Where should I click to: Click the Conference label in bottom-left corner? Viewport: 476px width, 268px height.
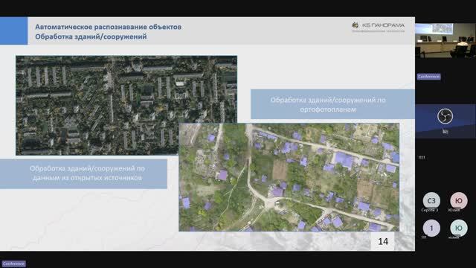tap(13, 264)
